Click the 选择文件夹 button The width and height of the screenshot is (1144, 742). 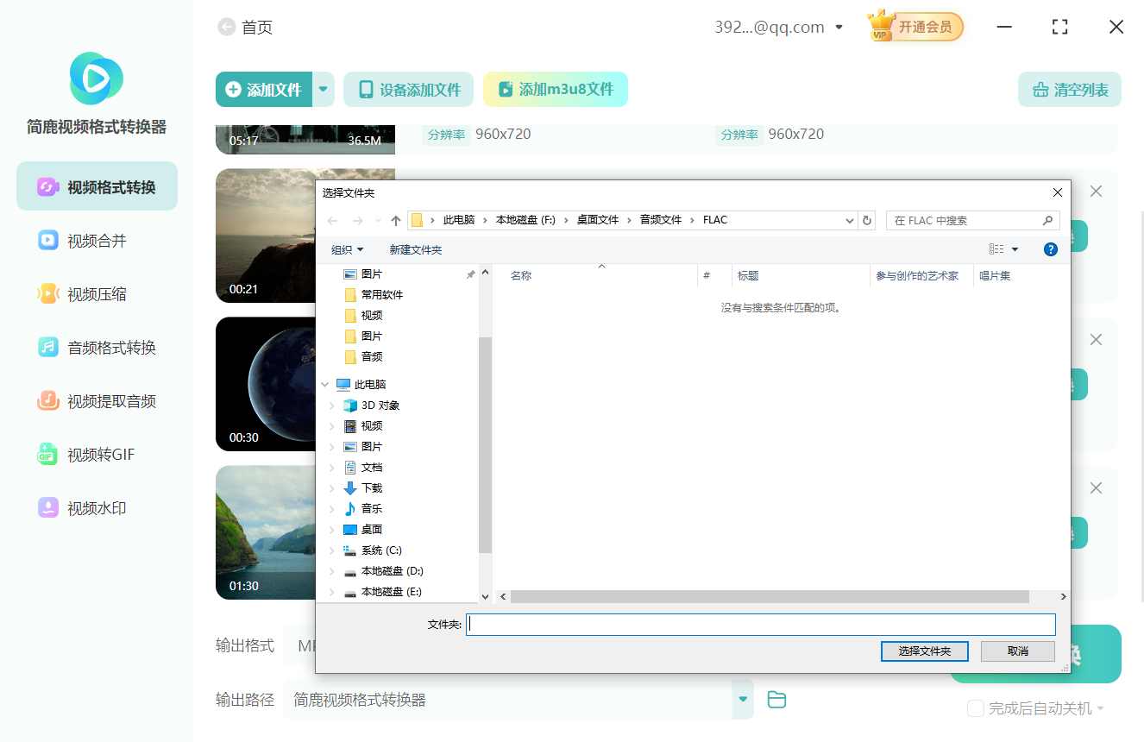924,651
